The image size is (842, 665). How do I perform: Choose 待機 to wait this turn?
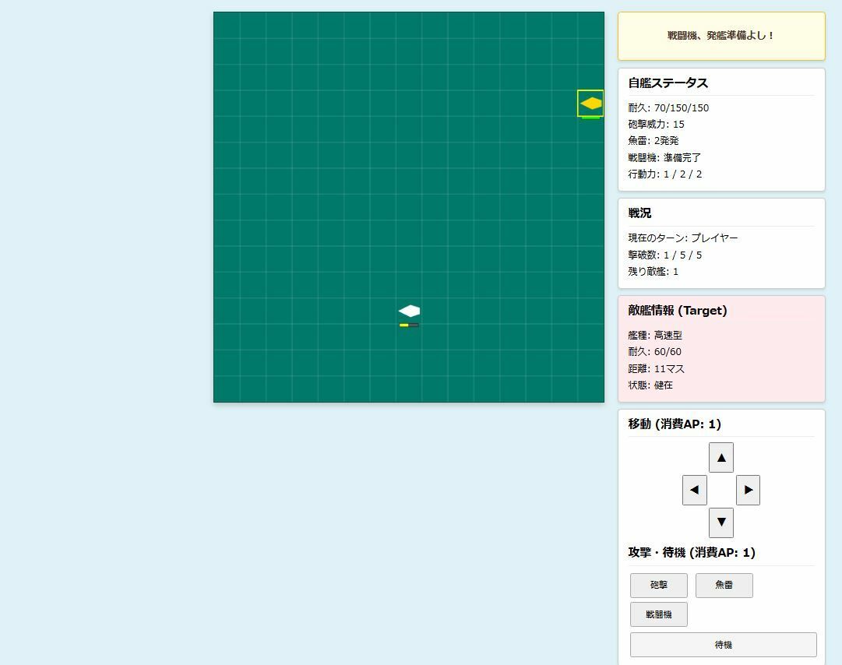tap(723, 645)
